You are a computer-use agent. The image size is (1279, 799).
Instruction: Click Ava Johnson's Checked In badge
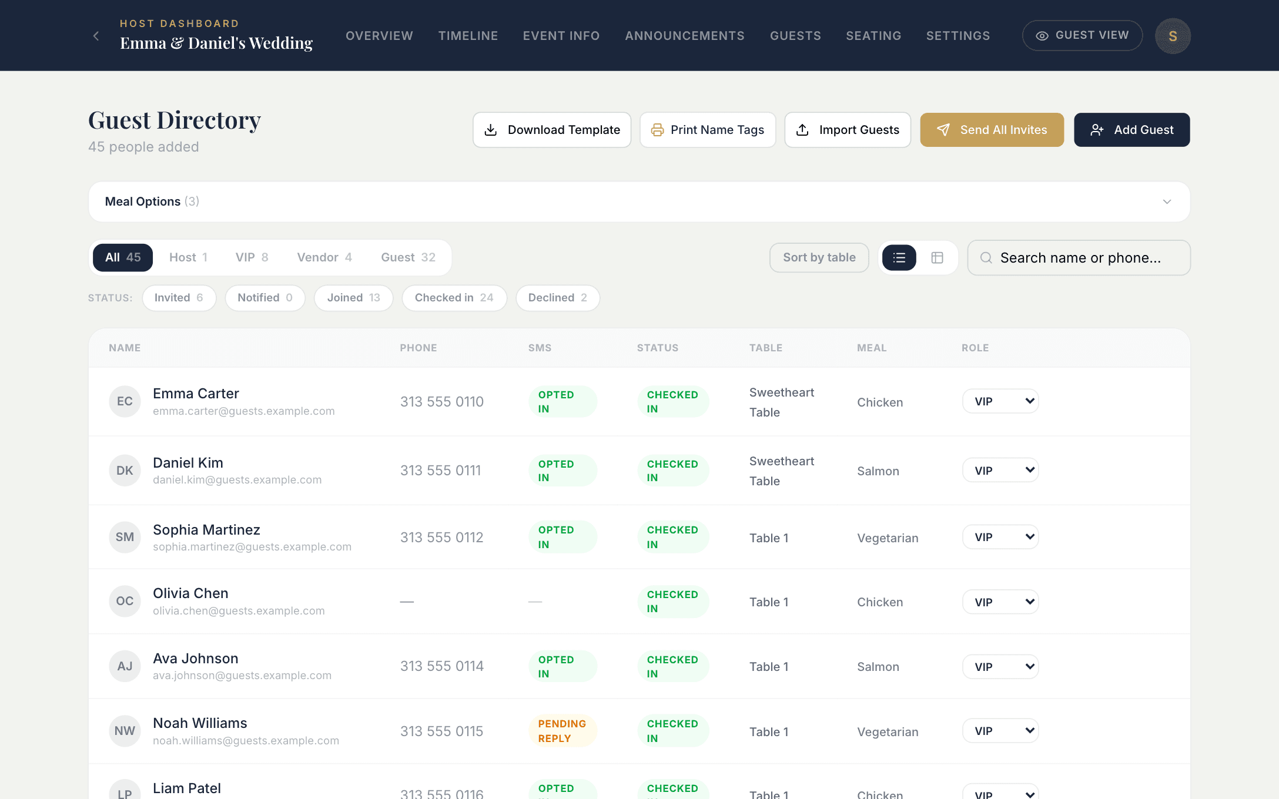pyautogui.click(x=673, y=666)
